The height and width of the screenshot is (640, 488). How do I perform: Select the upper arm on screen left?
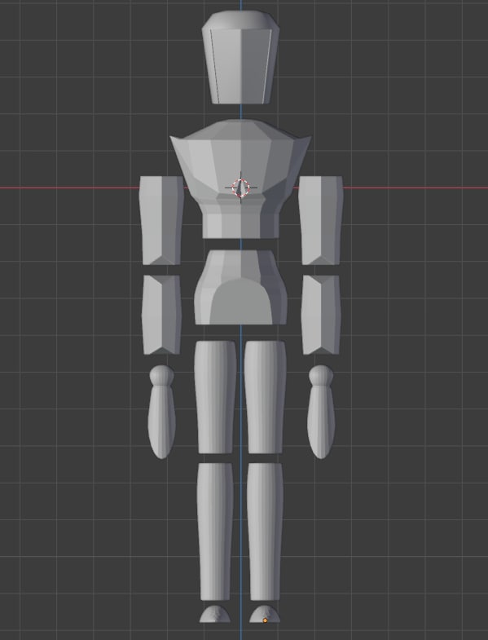point(161,220)
